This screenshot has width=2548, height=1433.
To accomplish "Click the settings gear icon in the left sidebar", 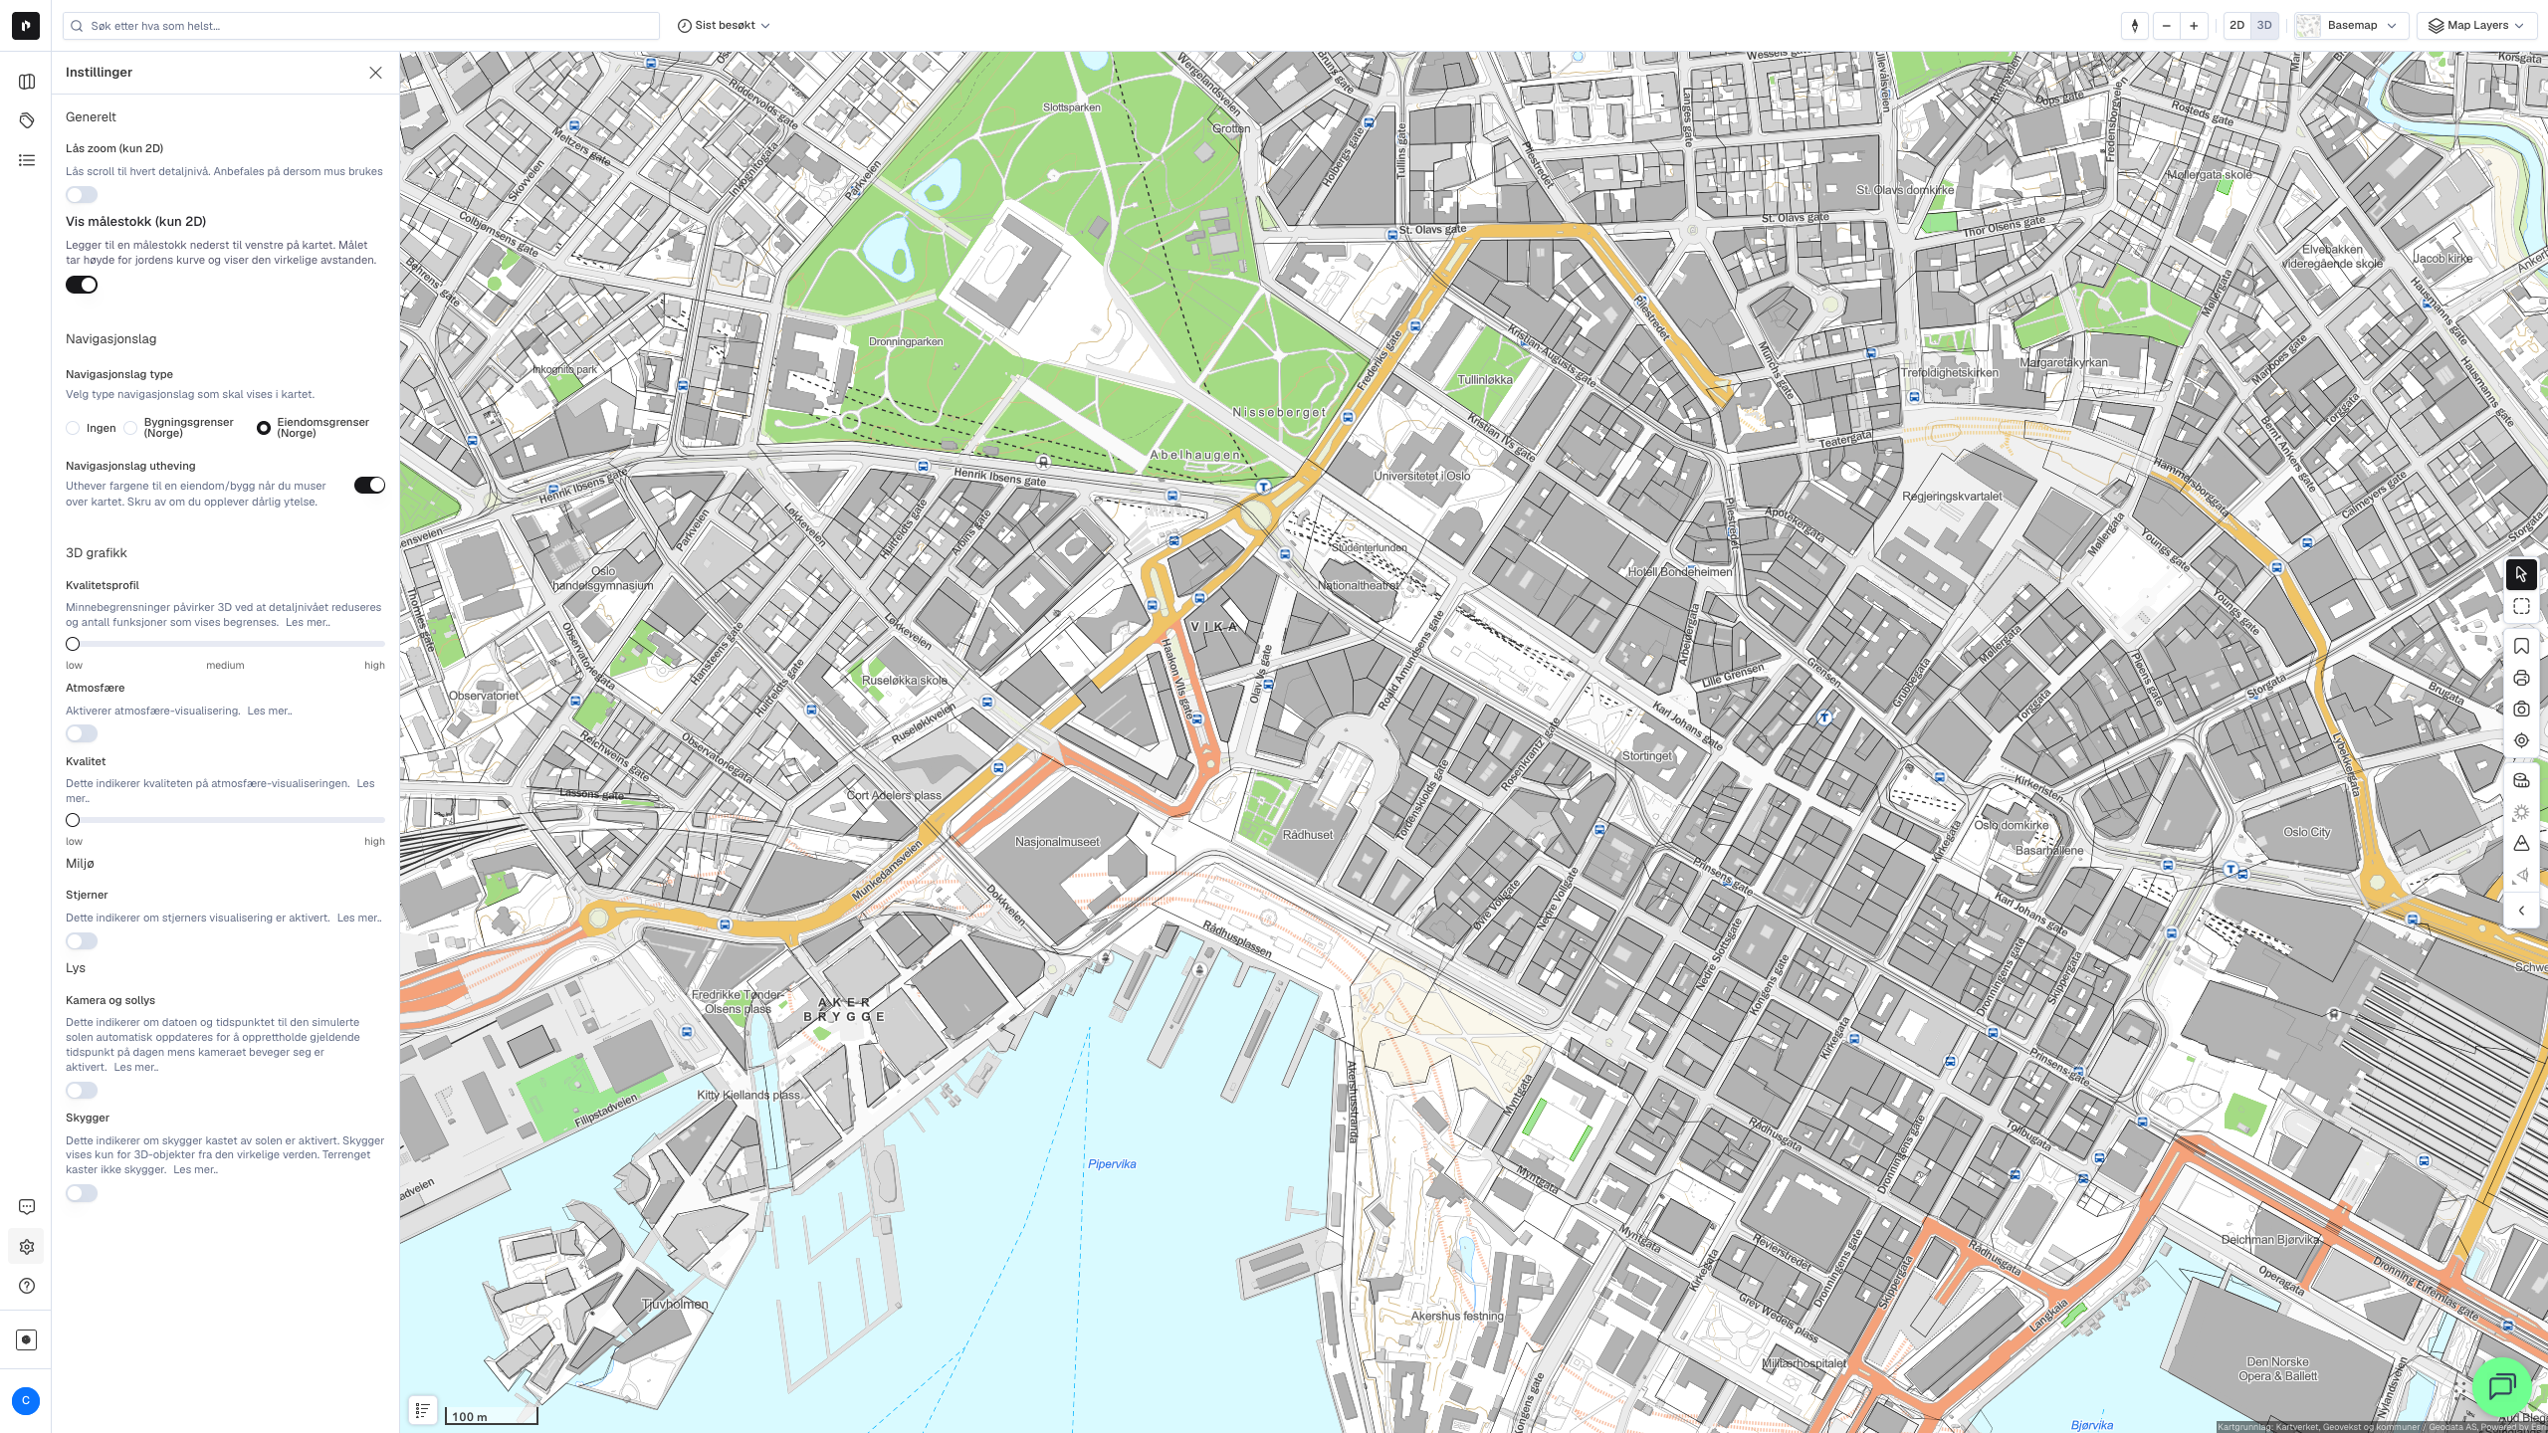I will pos(27,1247).
